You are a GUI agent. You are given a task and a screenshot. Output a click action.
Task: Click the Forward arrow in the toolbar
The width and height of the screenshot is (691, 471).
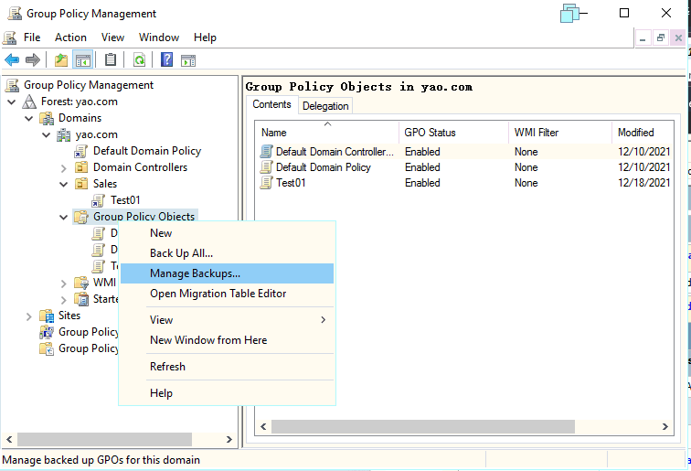(33, 60)
